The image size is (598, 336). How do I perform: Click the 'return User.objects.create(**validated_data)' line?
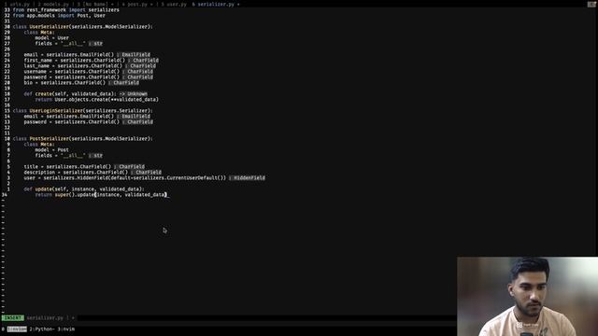click(x=97, y=100)
